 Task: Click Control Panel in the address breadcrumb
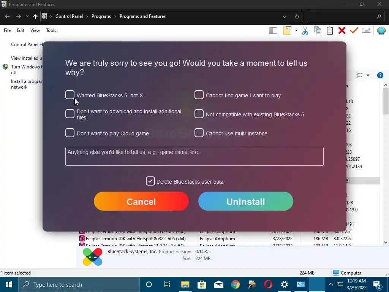[x=69, y=16]
